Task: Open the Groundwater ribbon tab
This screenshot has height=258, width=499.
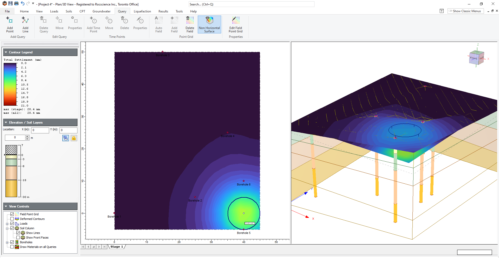Action: (x=101, y=11)
